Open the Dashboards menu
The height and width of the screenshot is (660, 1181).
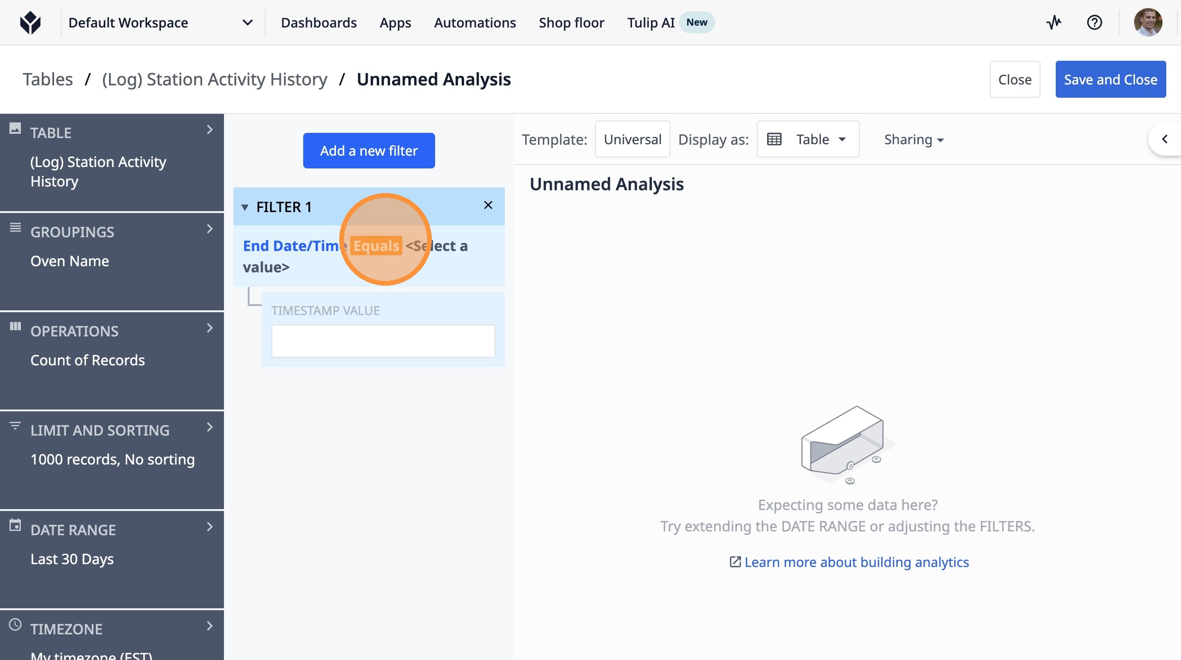(318, 23)
